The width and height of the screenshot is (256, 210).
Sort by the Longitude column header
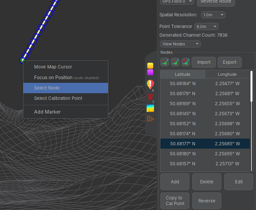pyautogui.click(x=227, y=74)
